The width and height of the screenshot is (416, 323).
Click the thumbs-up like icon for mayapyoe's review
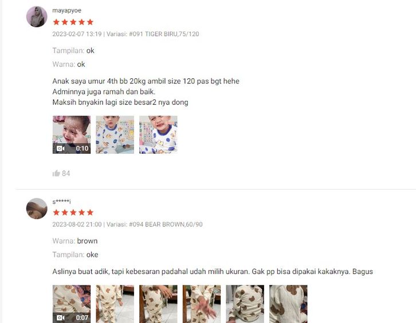(x=56, y=173)
